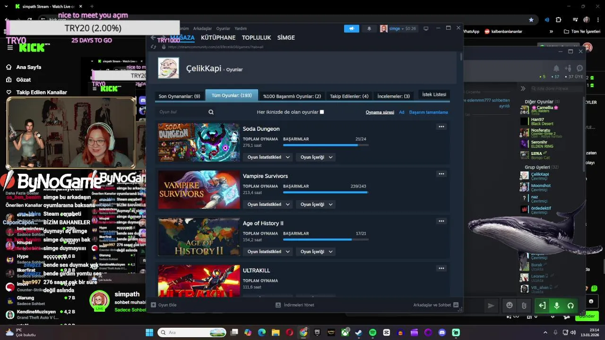The image size is (605, 340).
Task: Show hidden system tray icons chevron
Action: (545, 332)
